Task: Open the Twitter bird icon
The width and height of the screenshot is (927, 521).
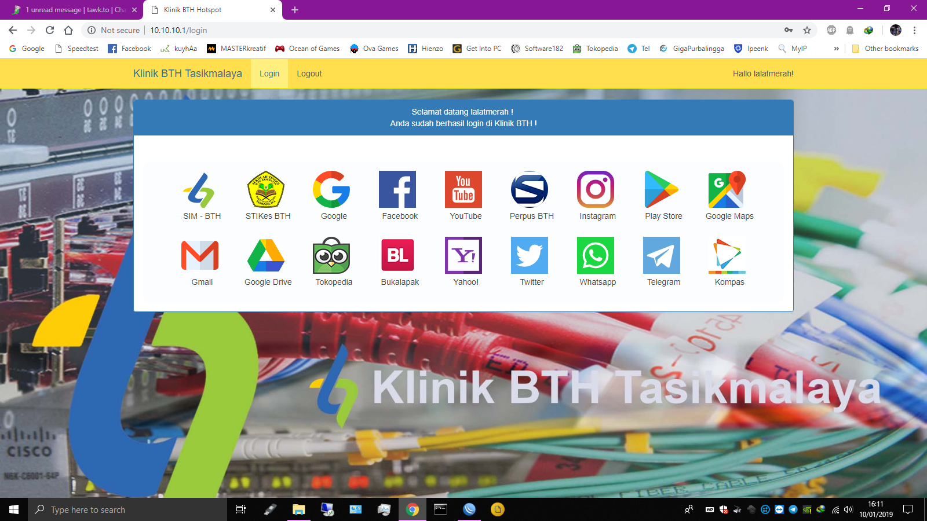Action: pos(530,255)
